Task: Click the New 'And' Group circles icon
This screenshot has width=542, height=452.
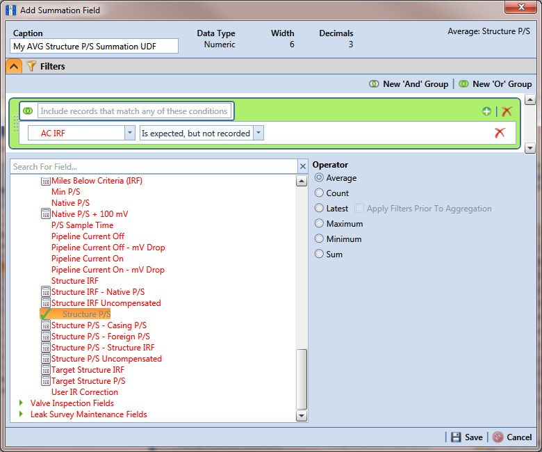Action: click(374, 84)
